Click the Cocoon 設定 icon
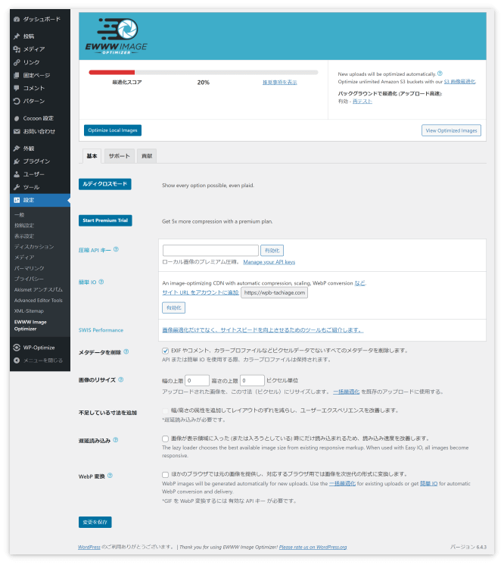Viewport: 504px width, 565px height. pyautogui.click(x=17, y=119)
